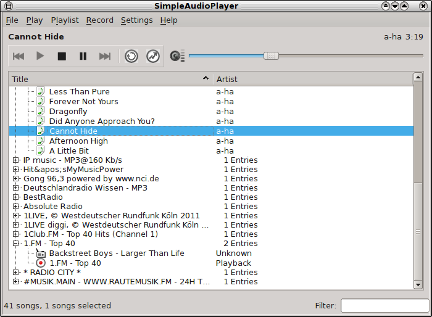The height and width of the screenshot is (317, 432).
Task: Select the song Afternoon High
Action: (78, 141)
